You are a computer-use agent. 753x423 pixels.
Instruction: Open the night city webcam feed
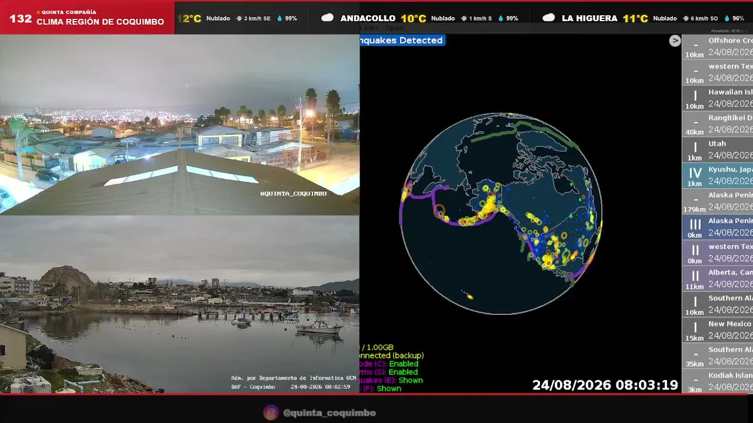tap(179, 125)
